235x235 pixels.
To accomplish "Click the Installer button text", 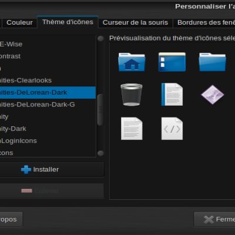I will point(46,170).
